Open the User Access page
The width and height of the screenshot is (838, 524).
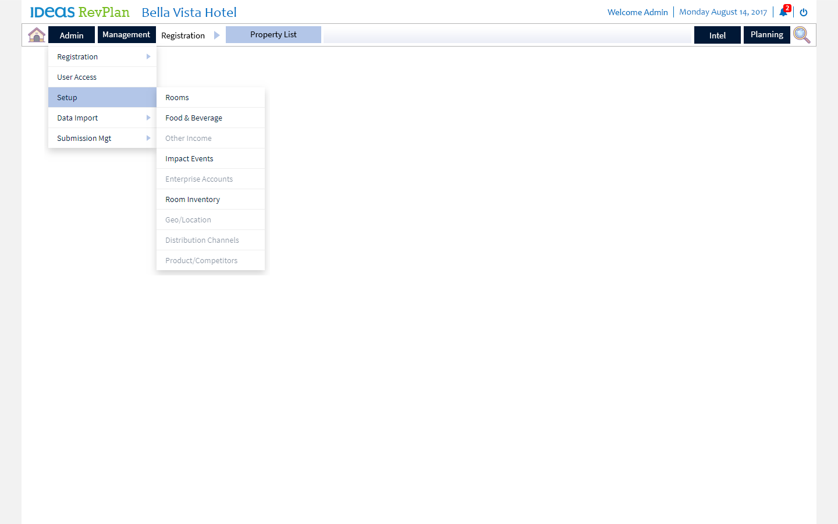click(x=76, y=77)
